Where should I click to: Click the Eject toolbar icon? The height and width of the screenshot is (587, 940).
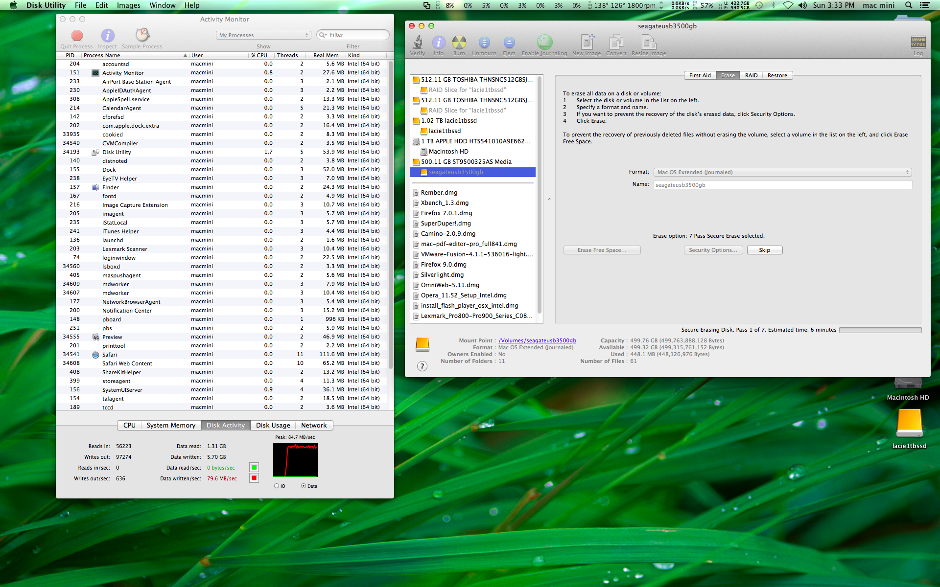509,43
